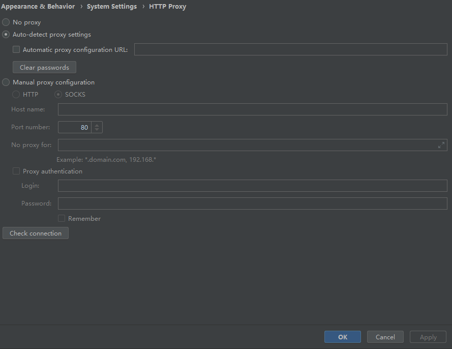Click the Check connection button
The width and height of the screenshot is (452, 349).
[36, 233]
